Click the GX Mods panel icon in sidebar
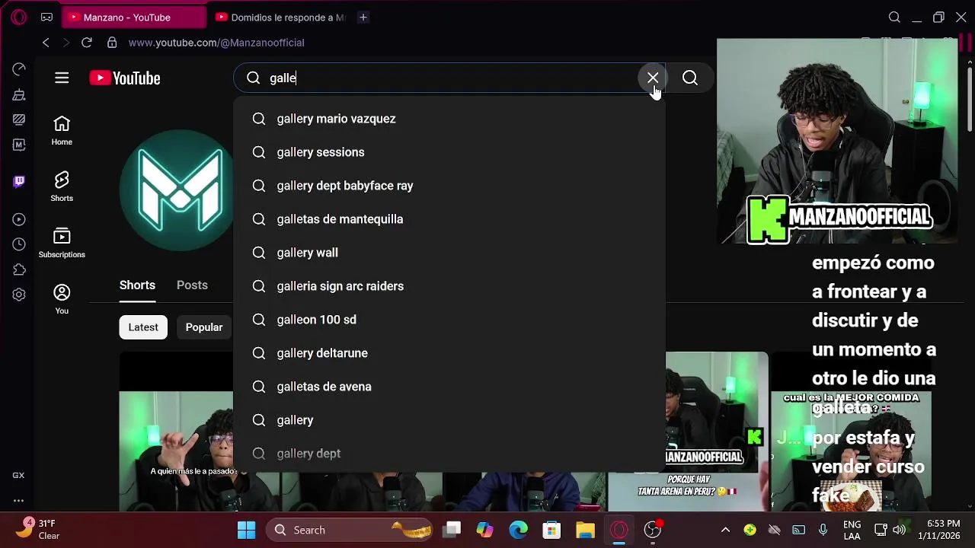Viewport: 975px width, 548px height. (x=19, y=119)
